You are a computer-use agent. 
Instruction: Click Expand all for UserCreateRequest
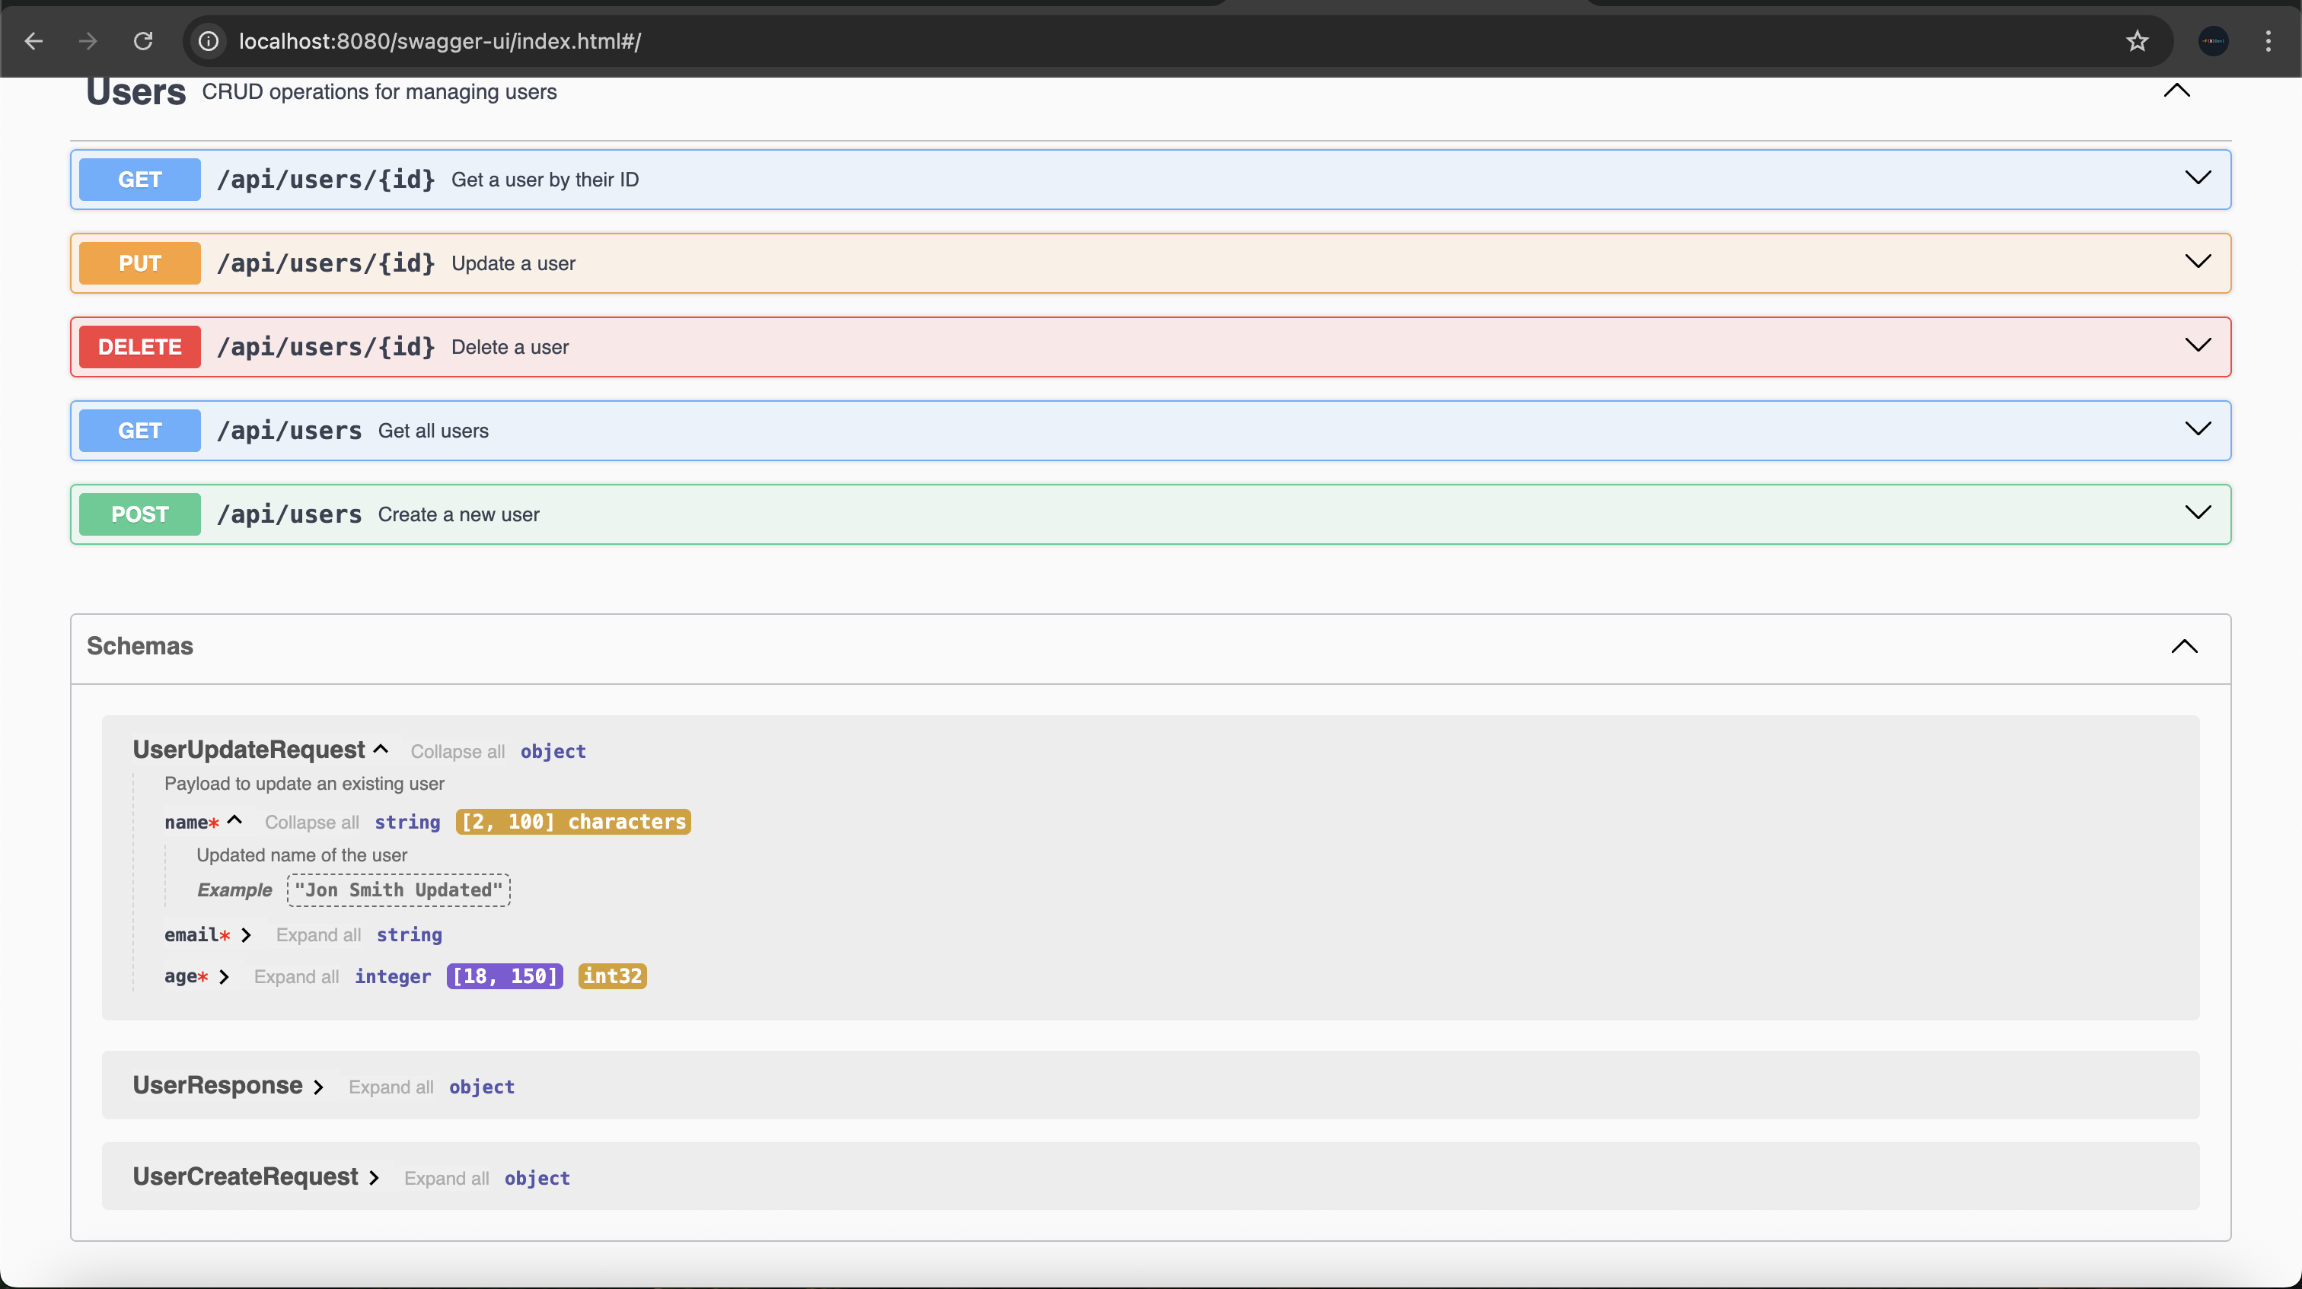click(447, 1178)
